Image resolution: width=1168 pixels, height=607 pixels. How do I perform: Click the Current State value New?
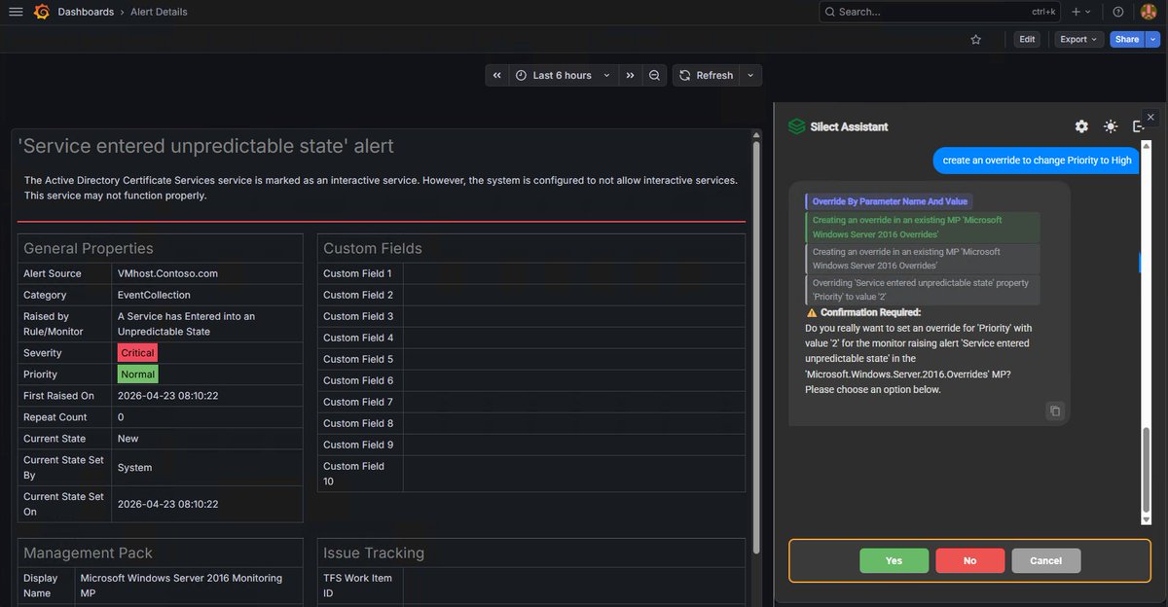click(x=128, y=439)
